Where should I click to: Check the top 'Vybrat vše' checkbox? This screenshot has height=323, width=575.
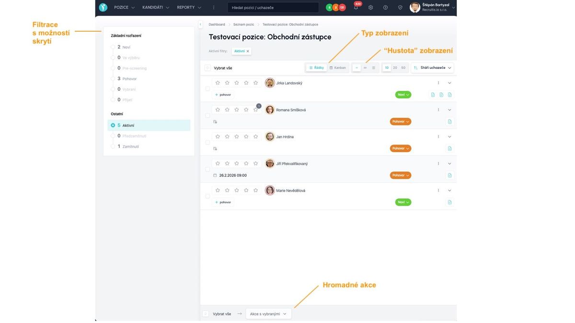click(x=207, y=68)
